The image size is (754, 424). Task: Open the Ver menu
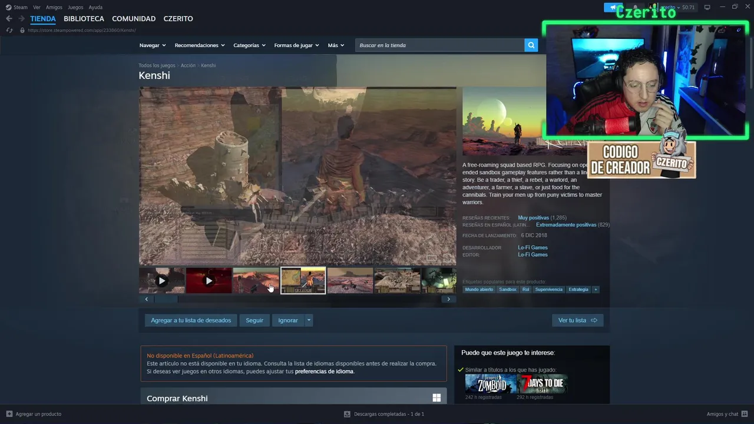pyautogui.click(x=37, y=8)
